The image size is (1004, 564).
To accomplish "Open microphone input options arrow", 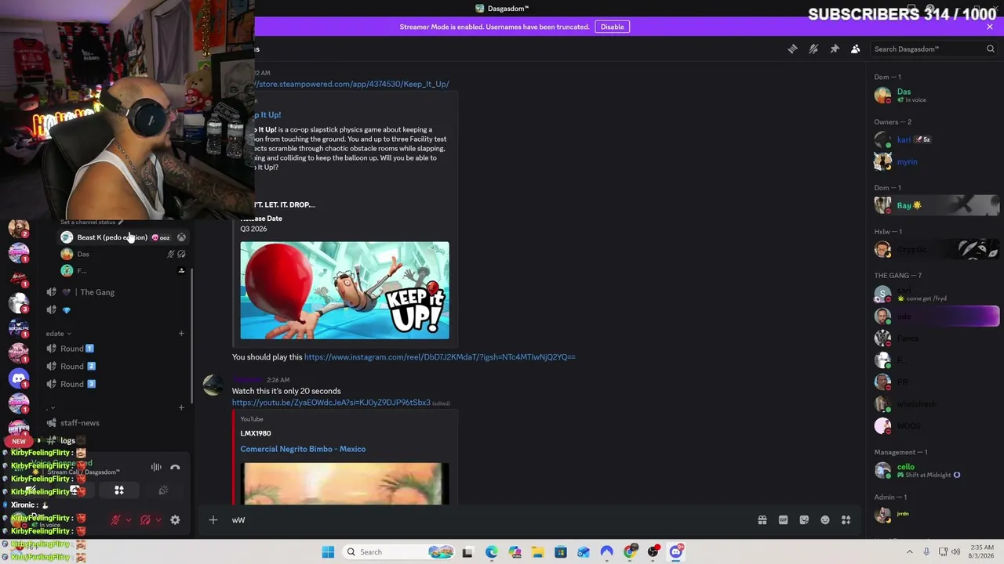I will (x=128, y=519).
